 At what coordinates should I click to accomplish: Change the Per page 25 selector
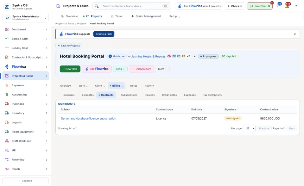[x=249, y=128]
